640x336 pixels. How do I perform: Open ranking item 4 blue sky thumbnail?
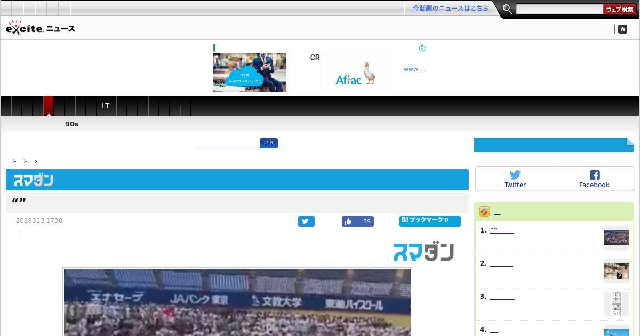[x=617, y=331]
